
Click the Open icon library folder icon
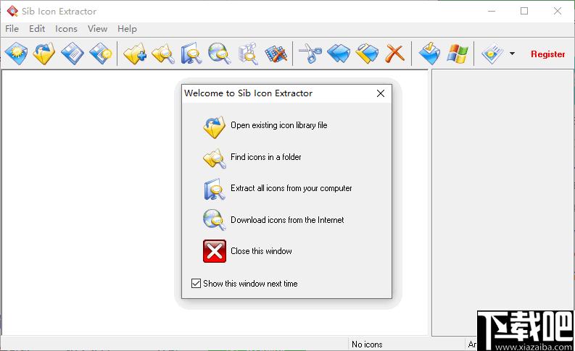click(x=44, y=54)
